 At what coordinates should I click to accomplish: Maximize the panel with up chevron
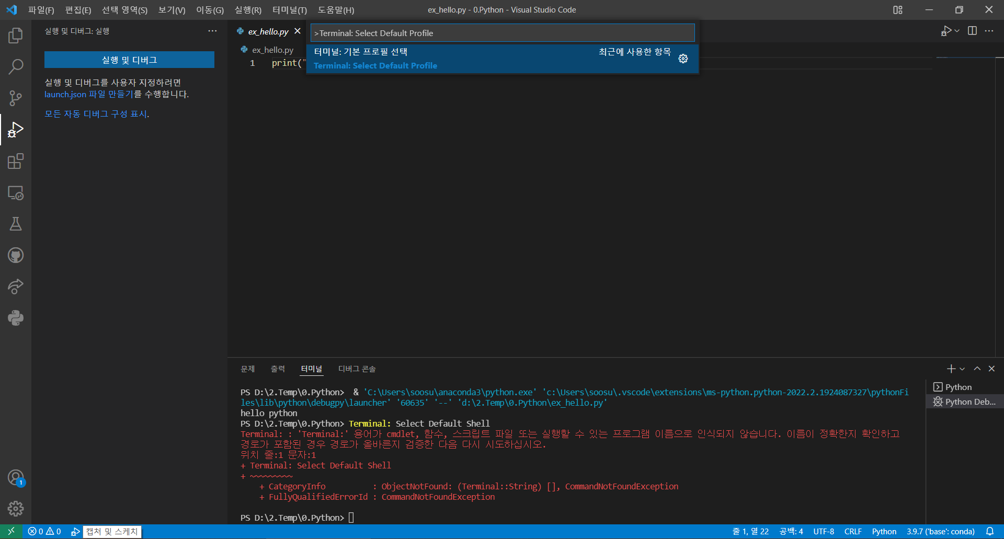tap(977, 369)
